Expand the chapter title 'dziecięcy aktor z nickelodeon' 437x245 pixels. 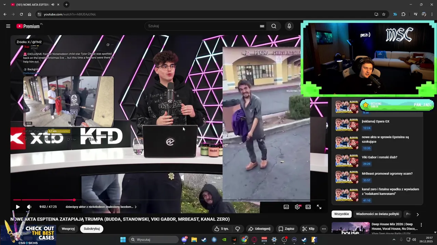(x=101, y=207)
